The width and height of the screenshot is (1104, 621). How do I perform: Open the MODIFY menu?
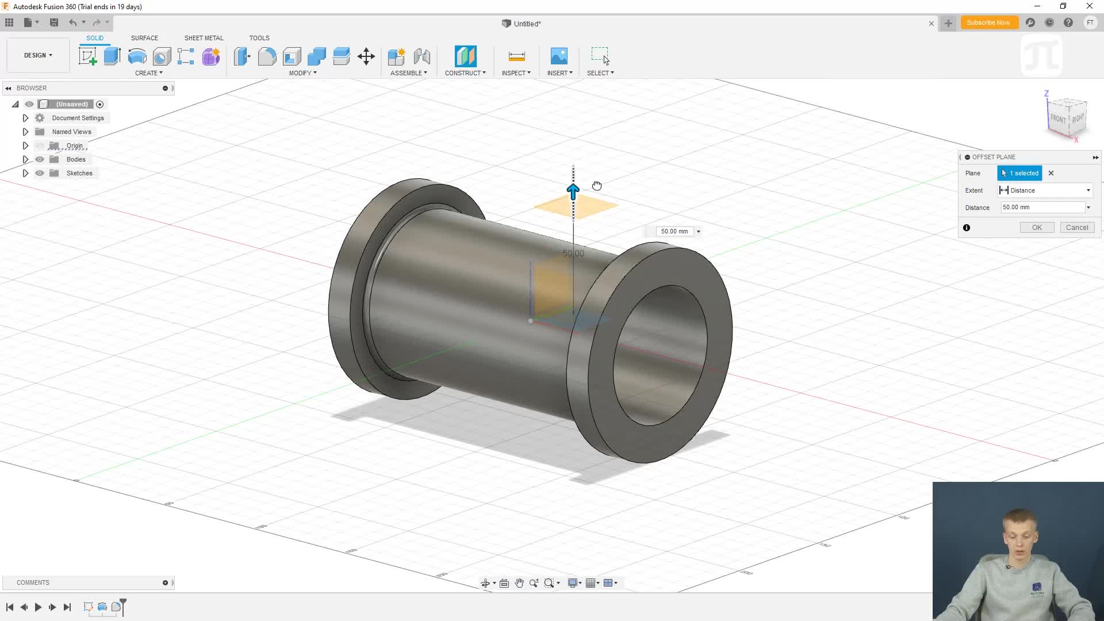[302, 73]
